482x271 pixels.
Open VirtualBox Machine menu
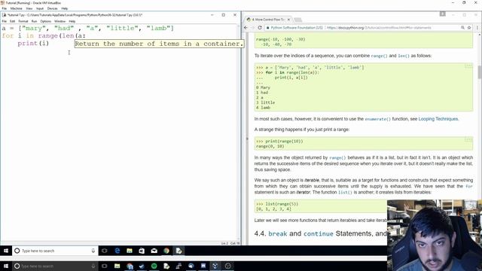[16, 8]
